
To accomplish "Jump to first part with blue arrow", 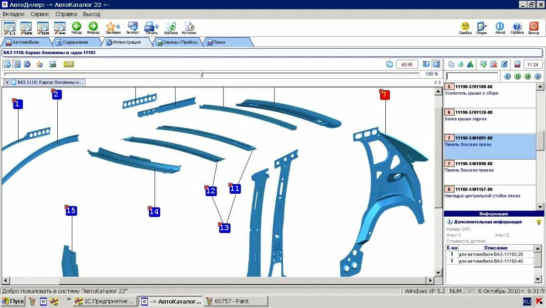I will coord(507,76).
